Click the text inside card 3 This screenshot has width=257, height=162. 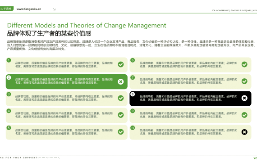coord(64,98)
